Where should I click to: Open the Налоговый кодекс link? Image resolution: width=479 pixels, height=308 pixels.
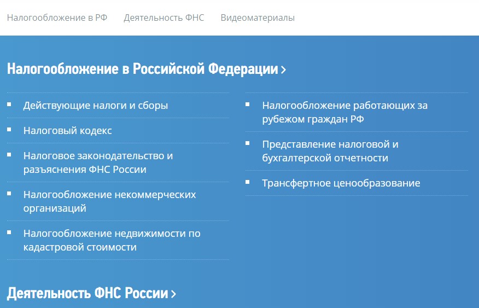[67, 131]
